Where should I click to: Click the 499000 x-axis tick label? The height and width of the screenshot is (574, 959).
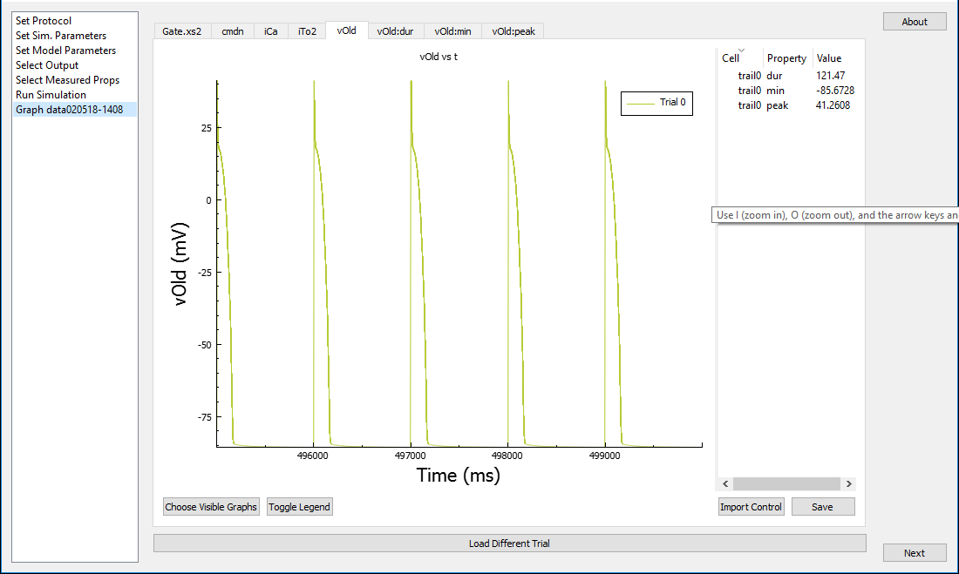tap(604, 456)
